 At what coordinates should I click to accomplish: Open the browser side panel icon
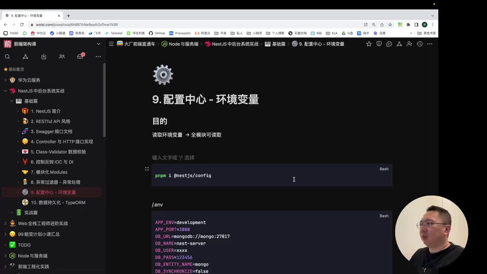pyautogui.click(x=416, y=24)
